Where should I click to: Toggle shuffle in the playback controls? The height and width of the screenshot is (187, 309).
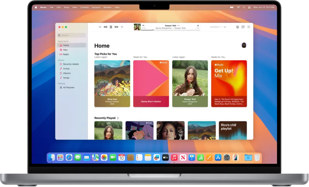(x=100, y=27)
